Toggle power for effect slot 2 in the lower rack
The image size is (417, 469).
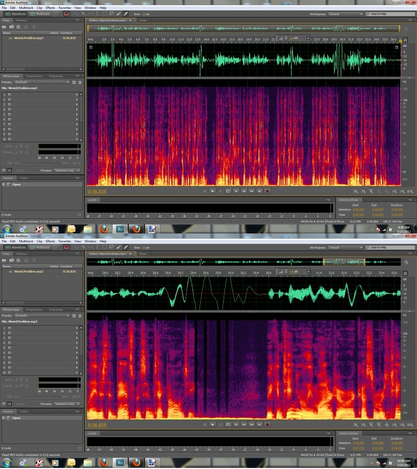tap(9, 333)
